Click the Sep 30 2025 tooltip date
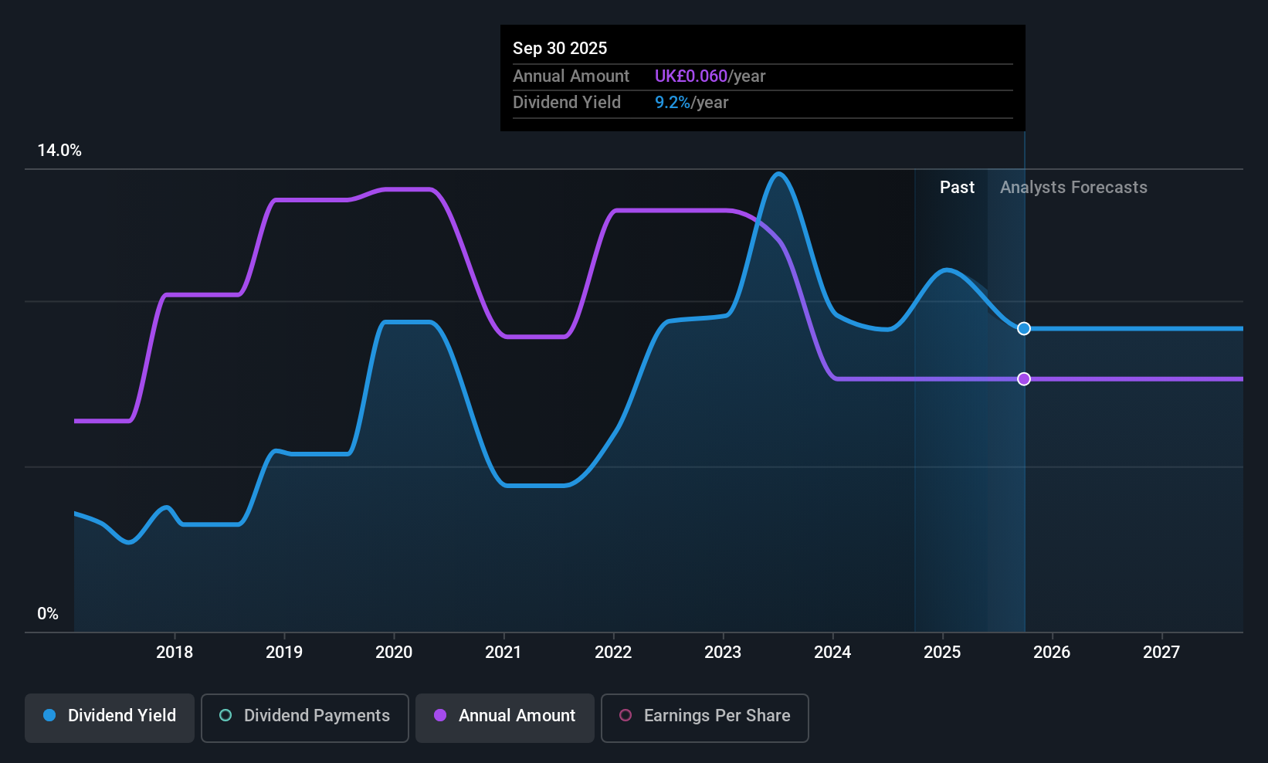The height and width of the screenshot is (763, 1268). coord(560,48)
